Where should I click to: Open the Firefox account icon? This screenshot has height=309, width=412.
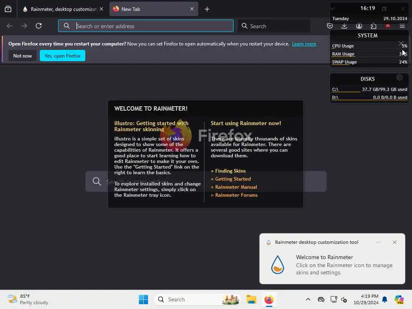tap(359, 26)
